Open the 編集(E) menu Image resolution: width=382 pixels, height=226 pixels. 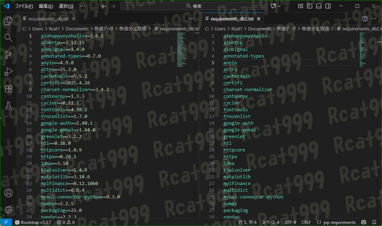(x=46, y=6)
